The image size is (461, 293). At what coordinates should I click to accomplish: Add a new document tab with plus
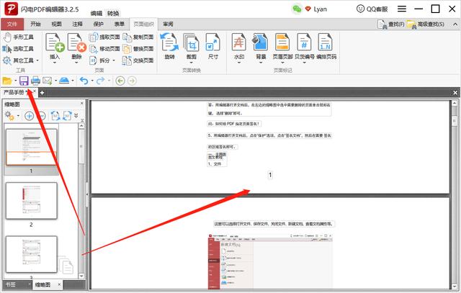(42, 93)
